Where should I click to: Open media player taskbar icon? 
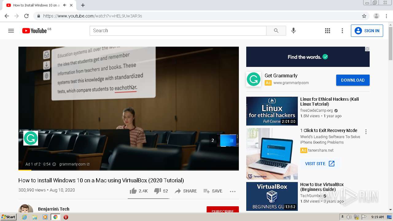45,217
